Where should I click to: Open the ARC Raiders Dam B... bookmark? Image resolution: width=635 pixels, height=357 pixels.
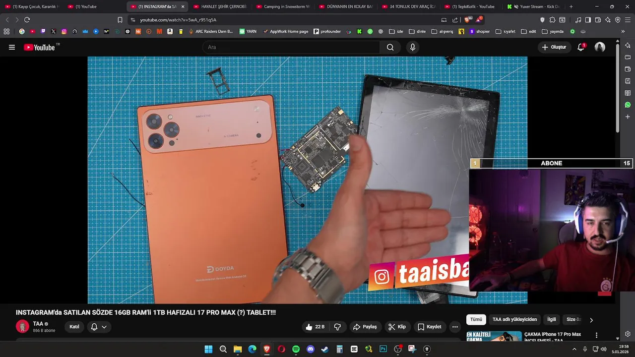pos(210,31)
